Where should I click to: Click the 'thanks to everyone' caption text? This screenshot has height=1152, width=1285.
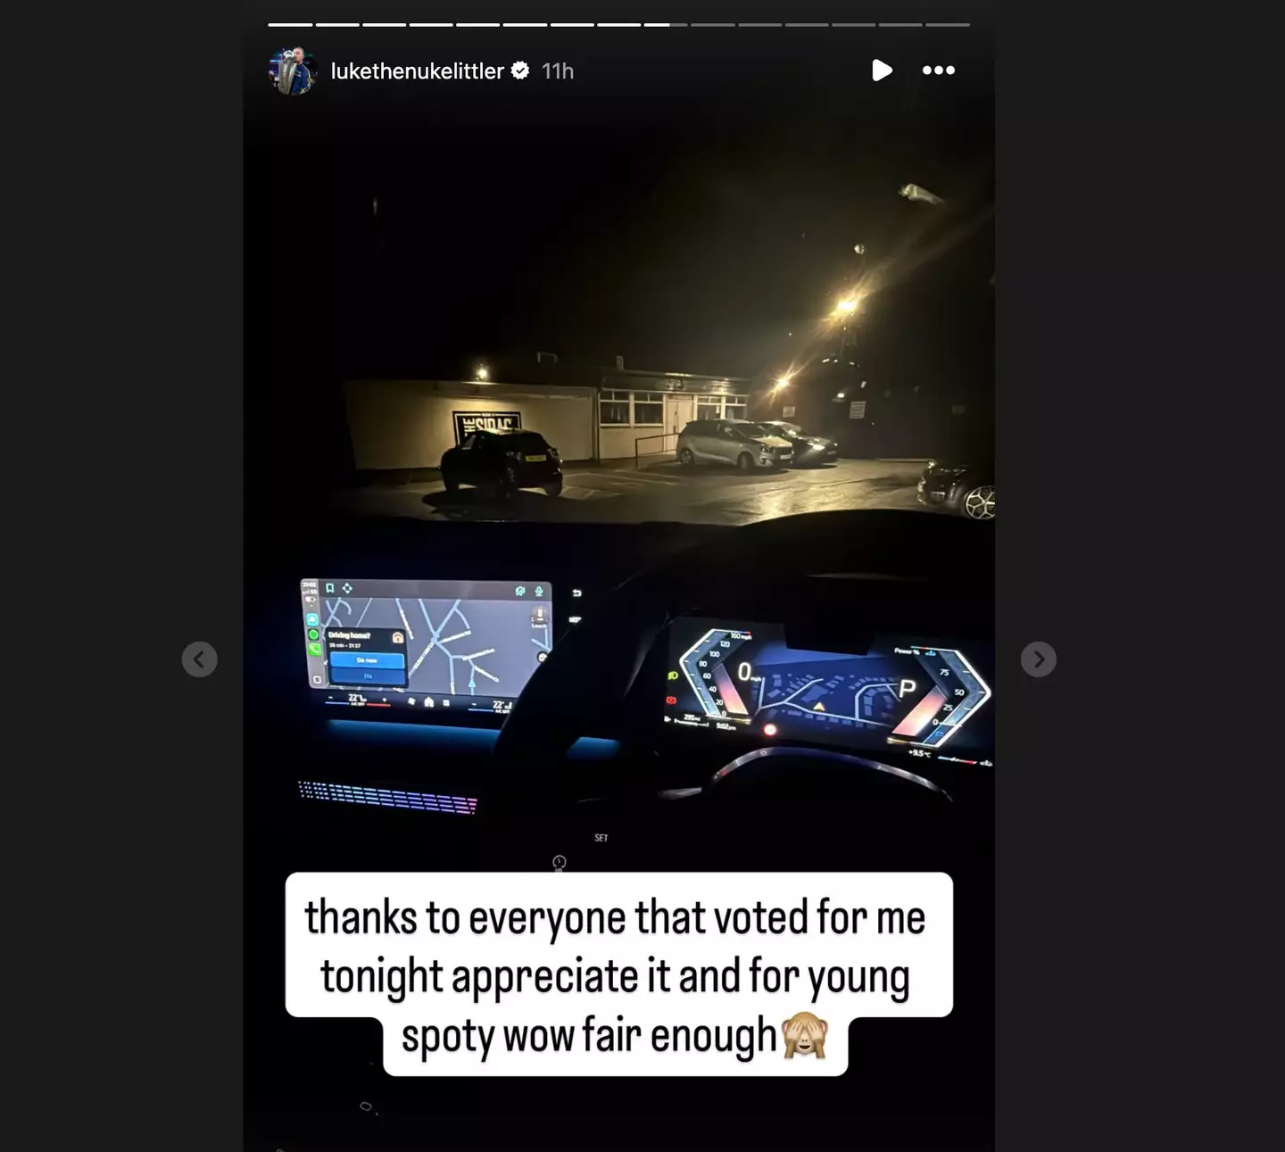[x=616, y=975]
